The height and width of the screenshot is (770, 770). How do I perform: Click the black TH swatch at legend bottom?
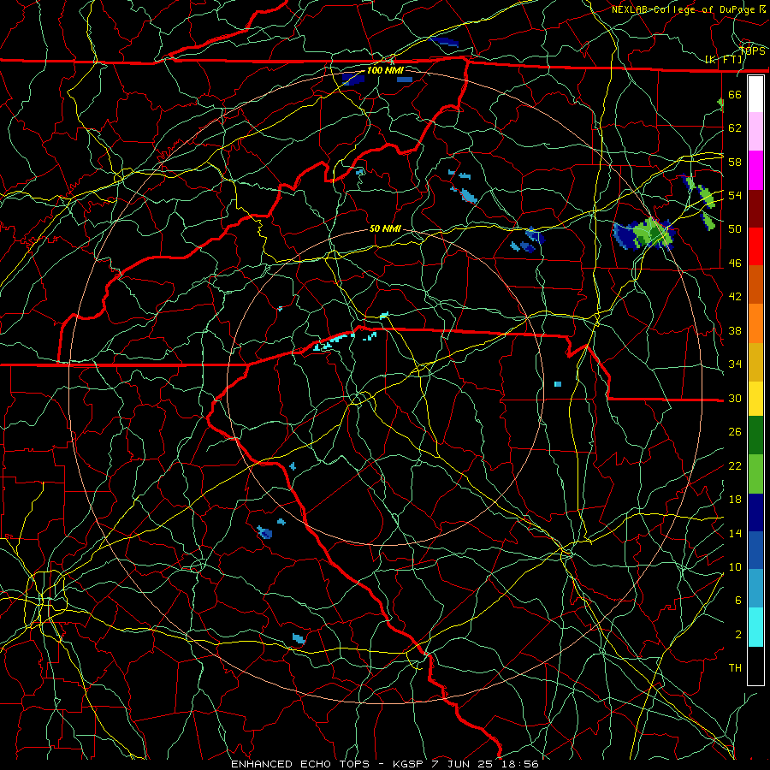coord(755,666)
